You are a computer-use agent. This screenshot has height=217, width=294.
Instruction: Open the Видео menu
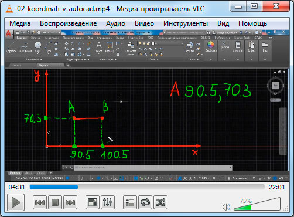pyautogui.click(x=144, y=23)
